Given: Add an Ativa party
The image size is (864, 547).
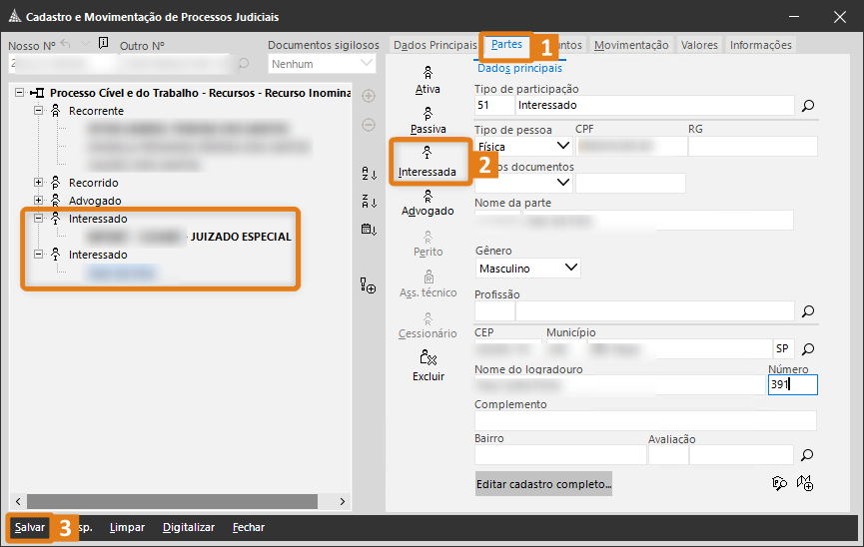Looking at the screenshot, I should tap(428, 80).
